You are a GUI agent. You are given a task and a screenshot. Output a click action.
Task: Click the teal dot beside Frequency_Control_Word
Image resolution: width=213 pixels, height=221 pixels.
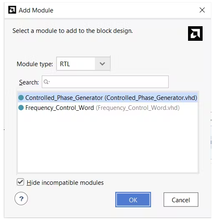(x=21, y=108)
